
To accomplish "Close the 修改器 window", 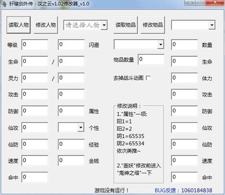I will (x=215, y=3).
